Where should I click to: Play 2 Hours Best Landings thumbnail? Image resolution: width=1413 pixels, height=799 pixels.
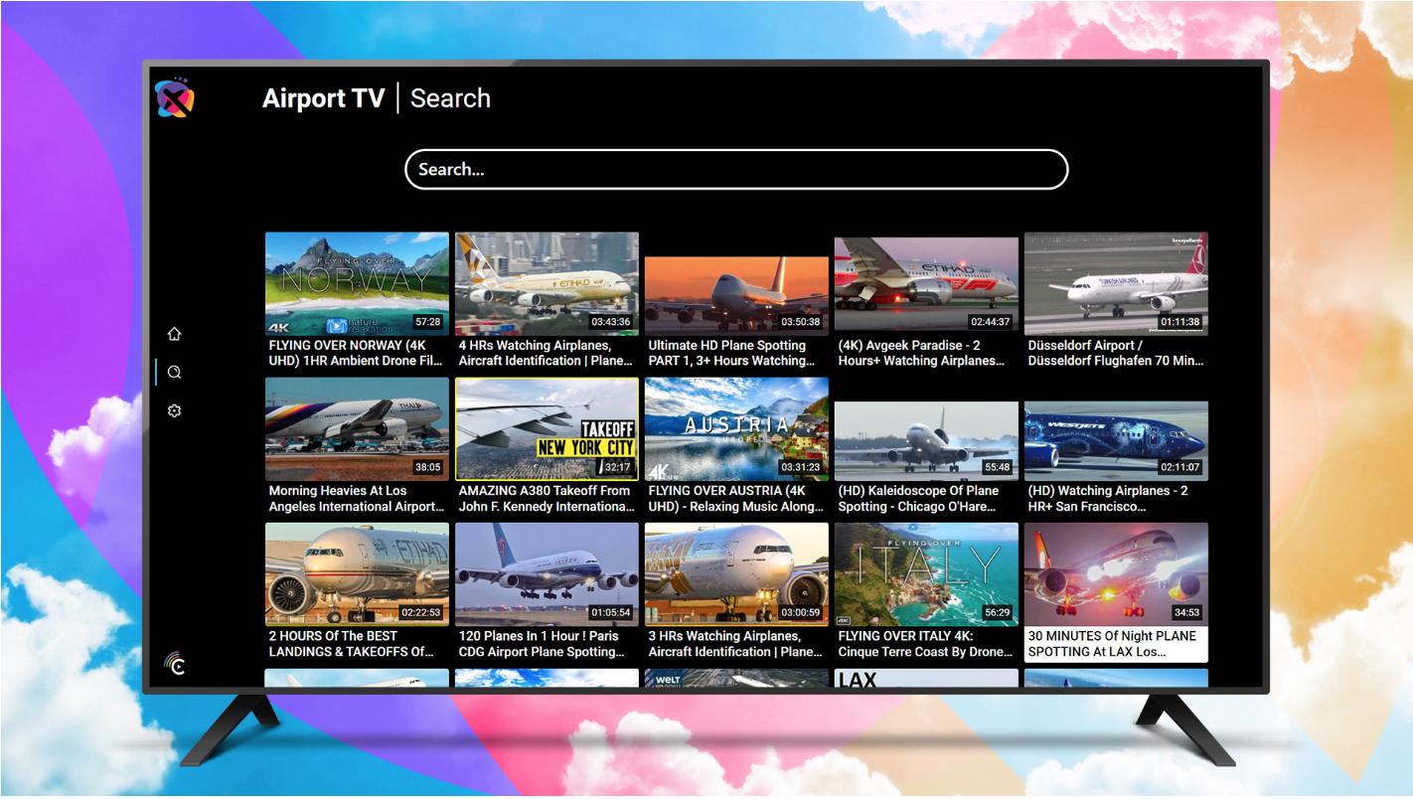(357, 574)
